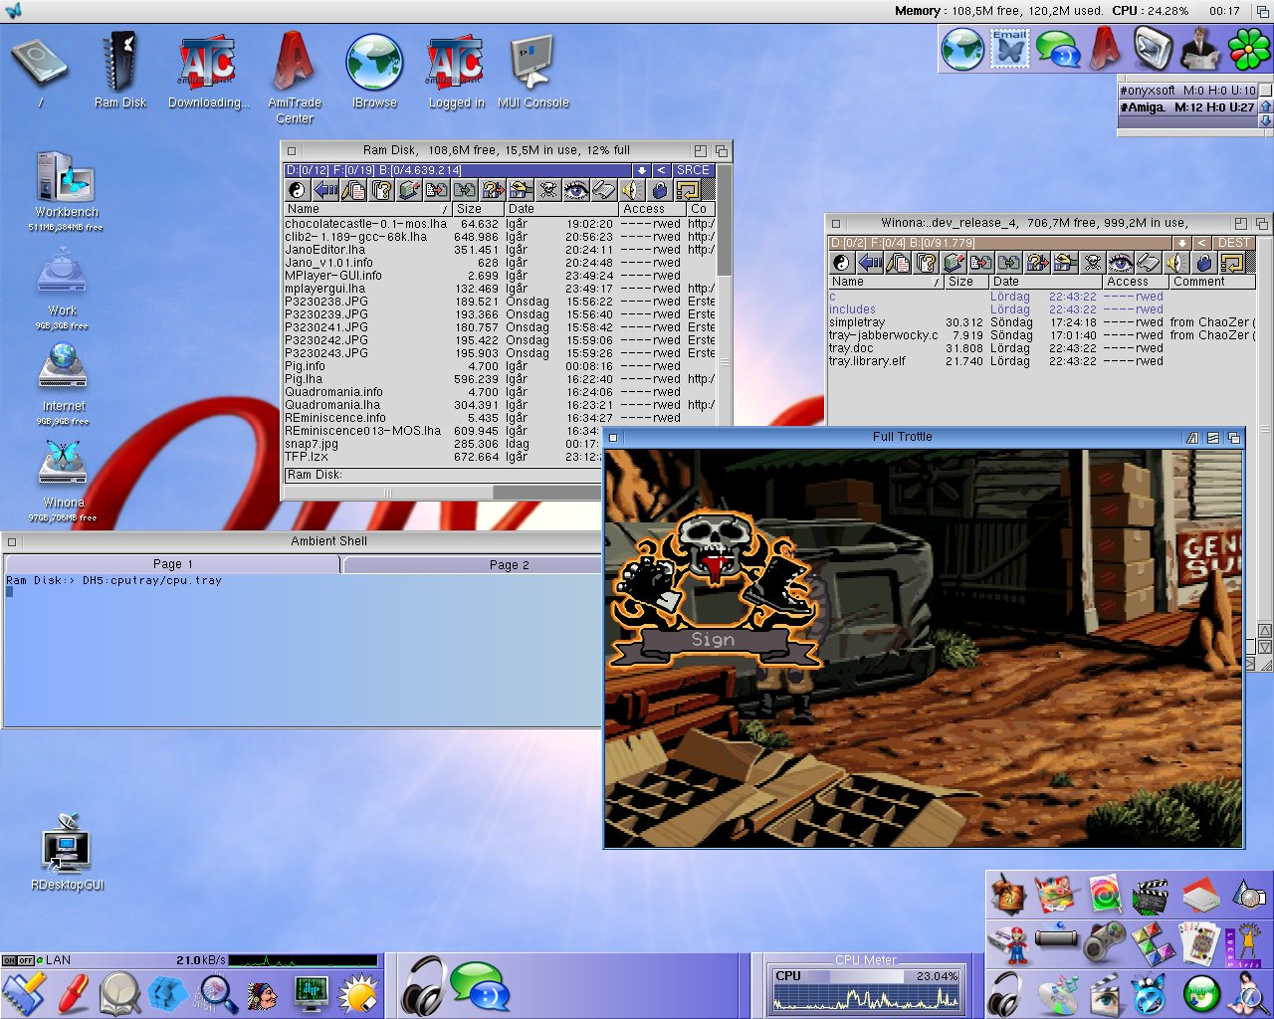Click the Email butterfly stamp in top panel

(1009, 49)
